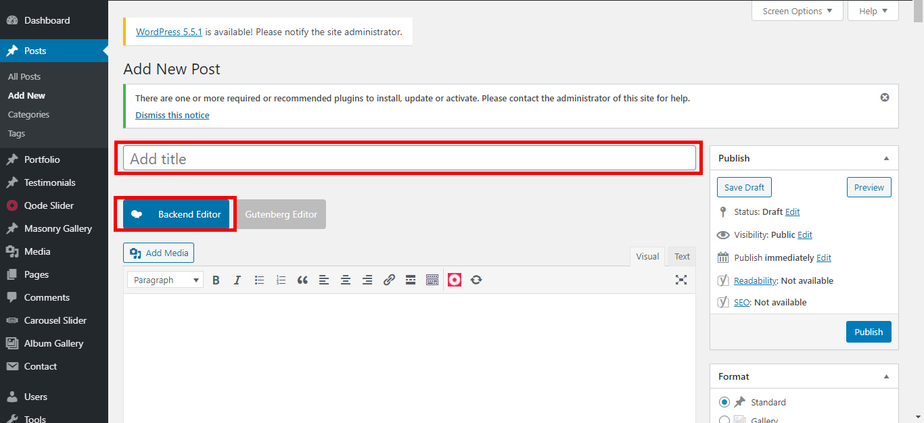Open Carousel Slider in sidebar
This screenshot has height=423, width=924.
[x=54, y=320]
